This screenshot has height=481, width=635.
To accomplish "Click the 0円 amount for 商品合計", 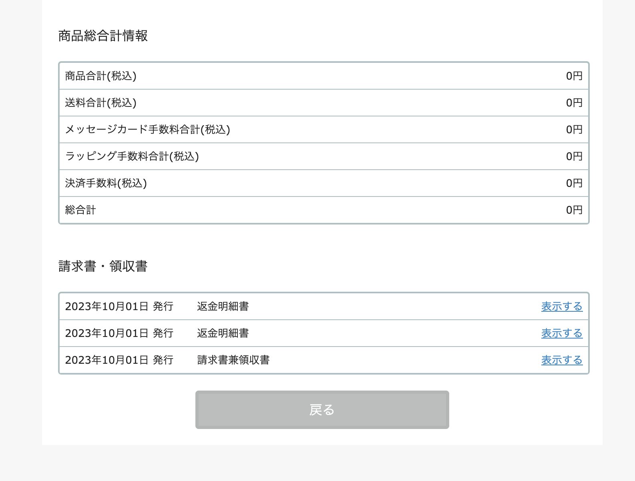I will 574,76.
